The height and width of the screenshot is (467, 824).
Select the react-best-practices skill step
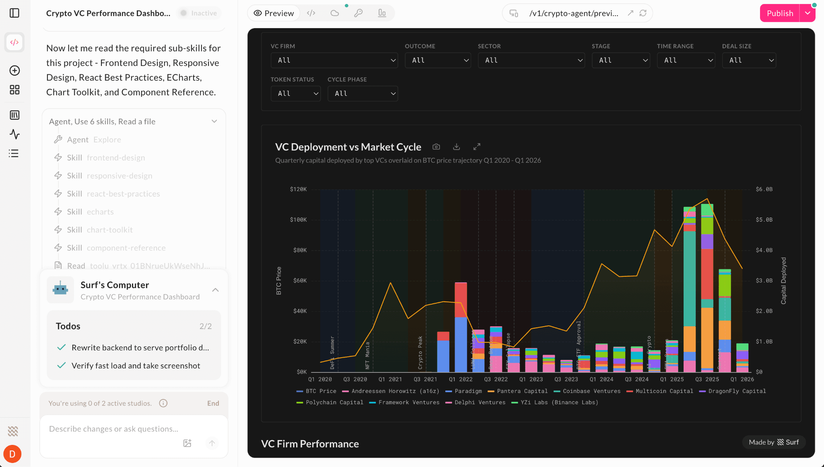point(107,194)
